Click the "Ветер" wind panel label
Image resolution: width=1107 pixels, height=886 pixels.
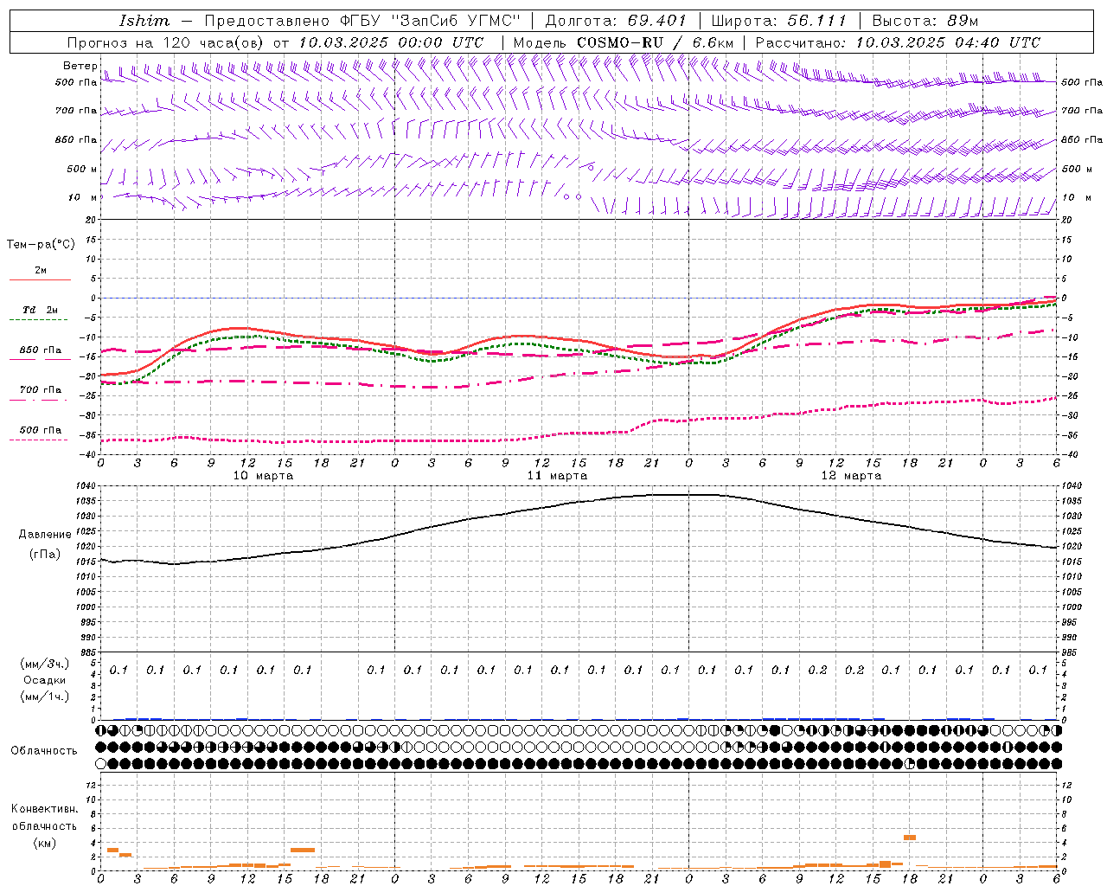(x=80, y=66)
